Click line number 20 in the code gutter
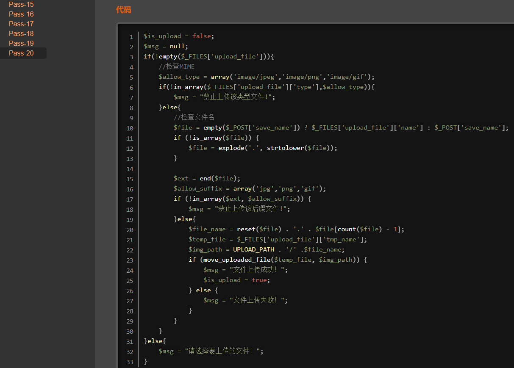This screenshot has width=514, height=368. 130,230
